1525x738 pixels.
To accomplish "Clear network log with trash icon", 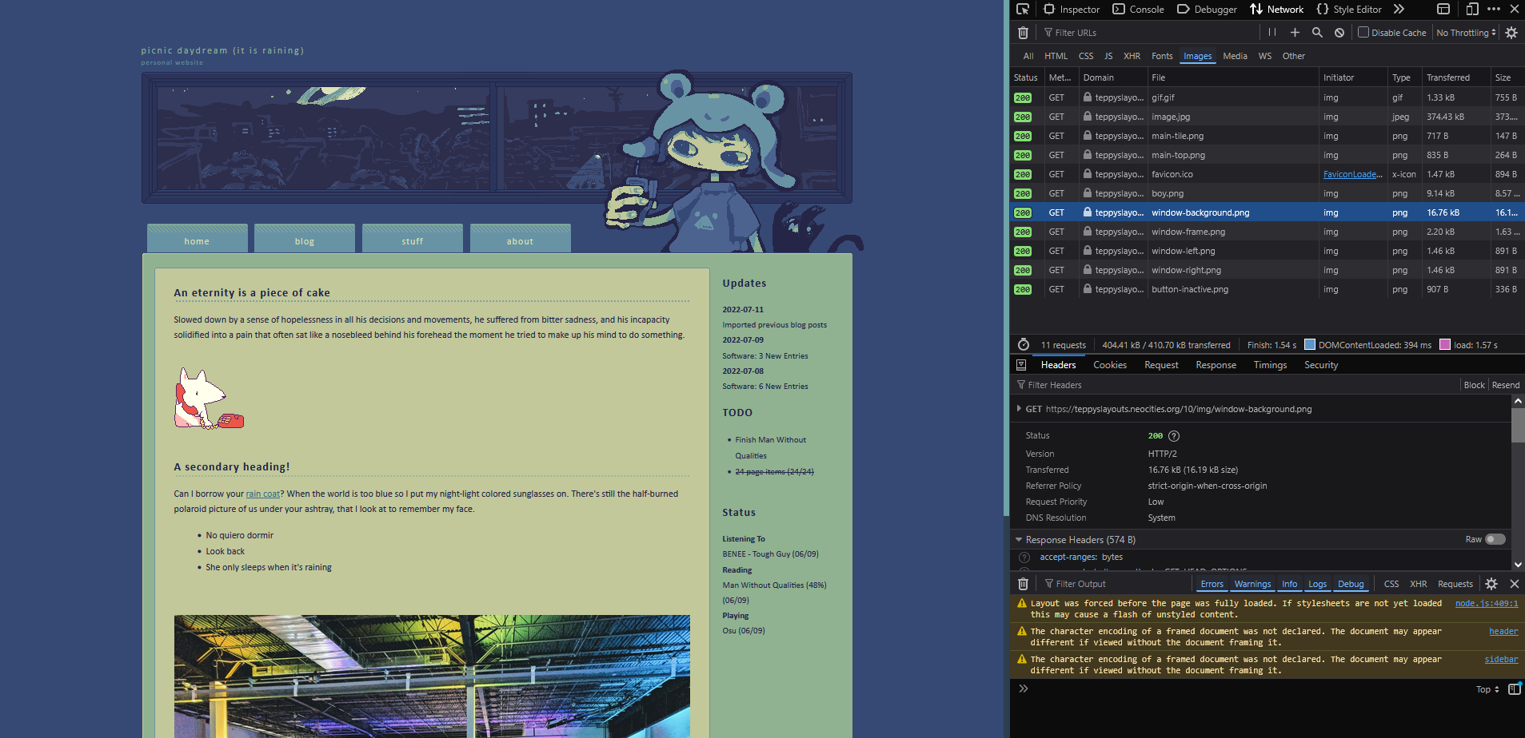I will [1023, 33].
